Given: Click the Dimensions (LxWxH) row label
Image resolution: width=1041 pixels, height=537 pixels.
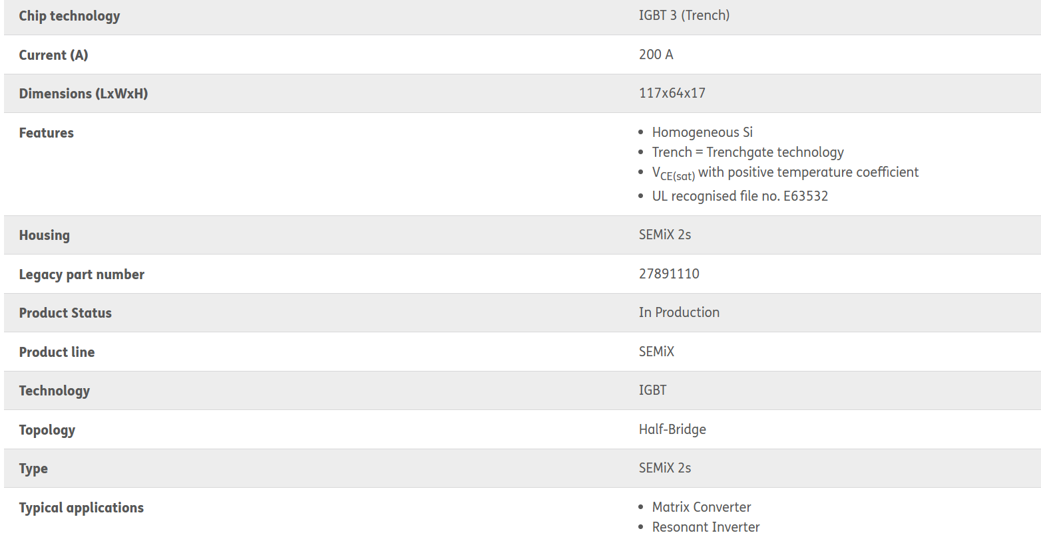Looking at the screenshot, I should point(83,94).
